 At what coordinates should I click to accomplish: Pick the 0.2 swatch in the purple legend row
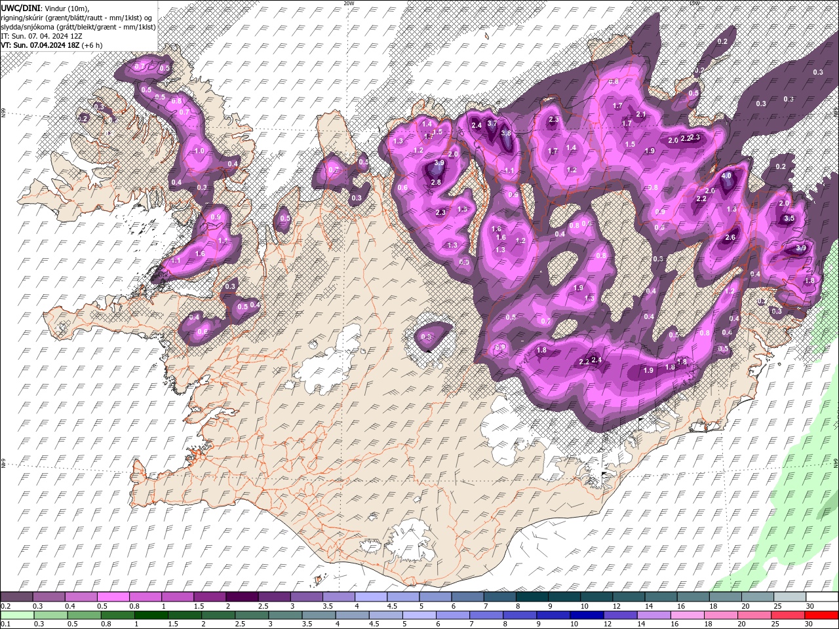click(x=16, y=597)
